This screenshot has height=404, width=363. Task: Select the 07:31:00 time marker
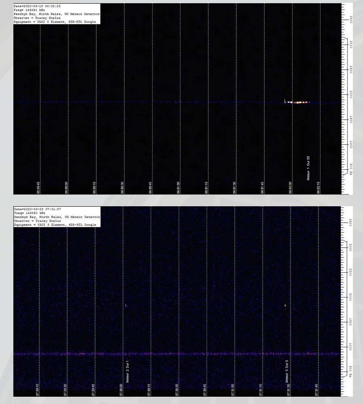[233, 390]
